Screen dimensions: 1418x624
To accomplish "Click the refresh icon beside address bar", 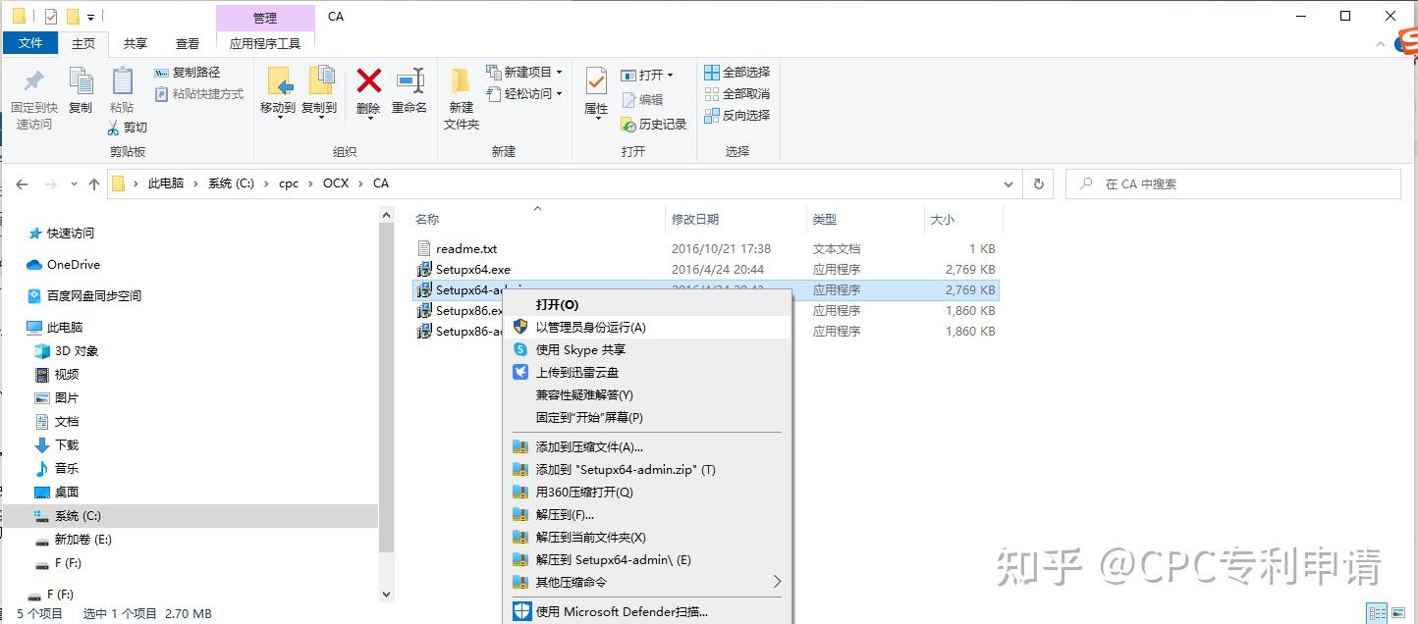I will coord(1038,183).
